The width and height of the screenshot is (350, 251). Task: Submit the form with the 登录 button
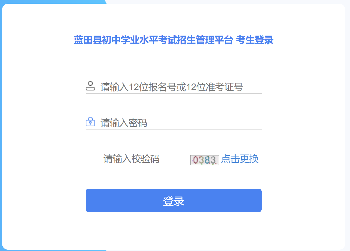(174, 200)
